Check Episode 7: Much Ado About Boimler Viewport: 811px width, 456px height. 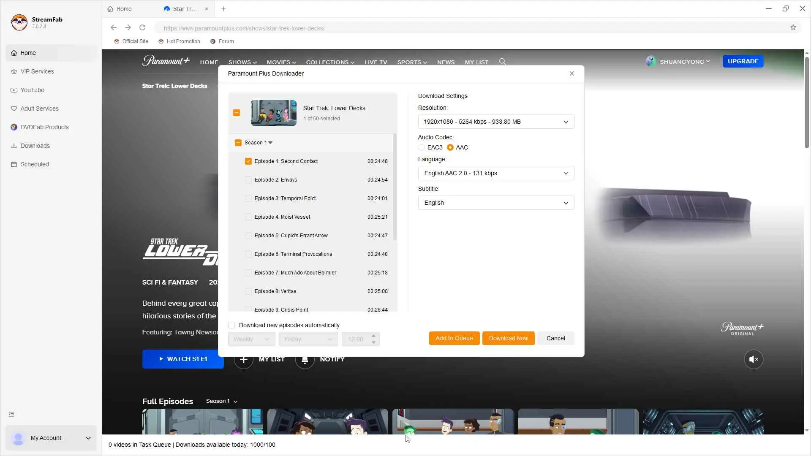point(248,273)
